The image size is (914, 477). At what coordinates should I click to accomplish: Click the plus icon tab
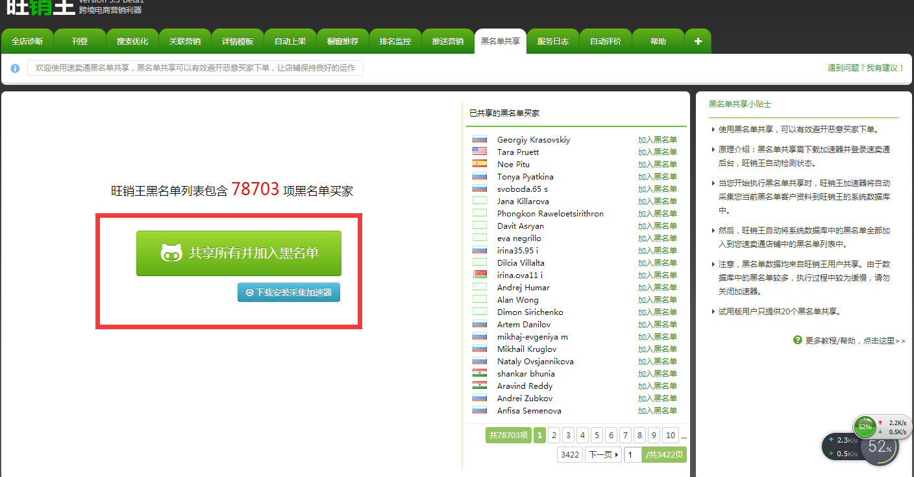[x=698, y=41]
